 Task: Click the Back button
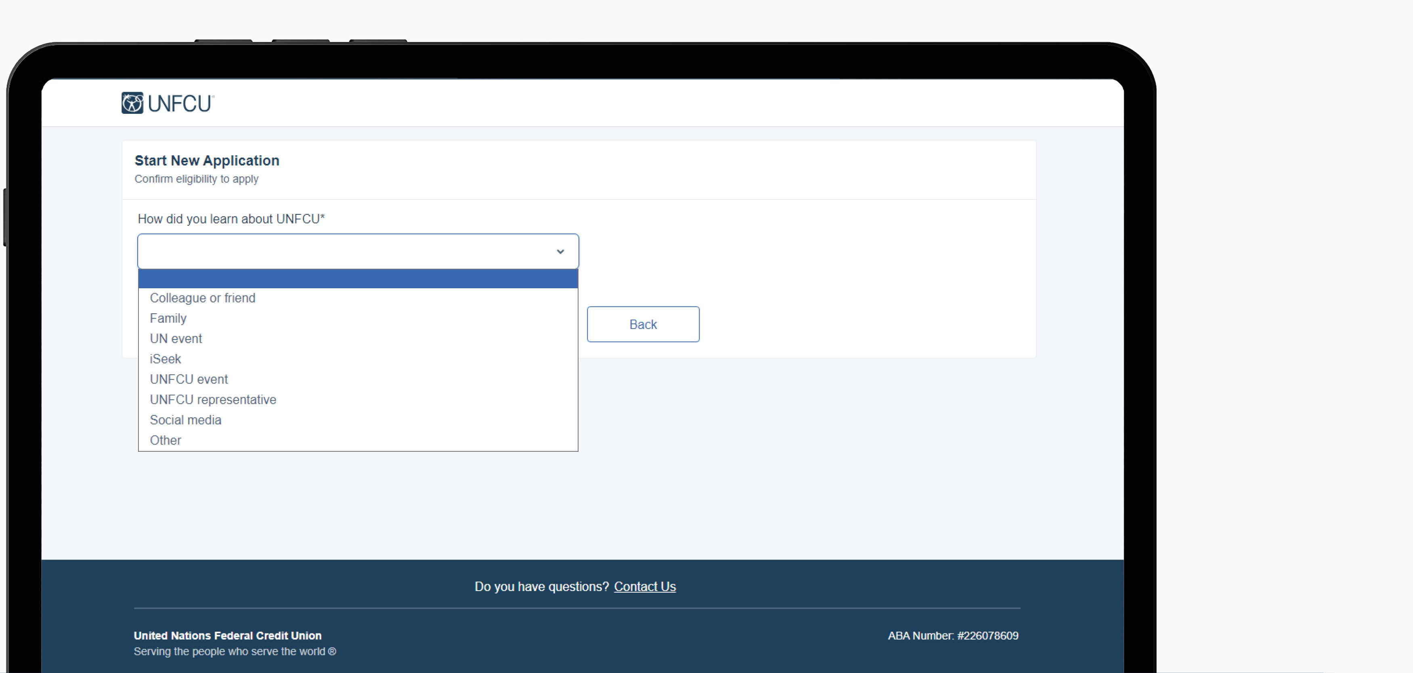pos(643,324)
